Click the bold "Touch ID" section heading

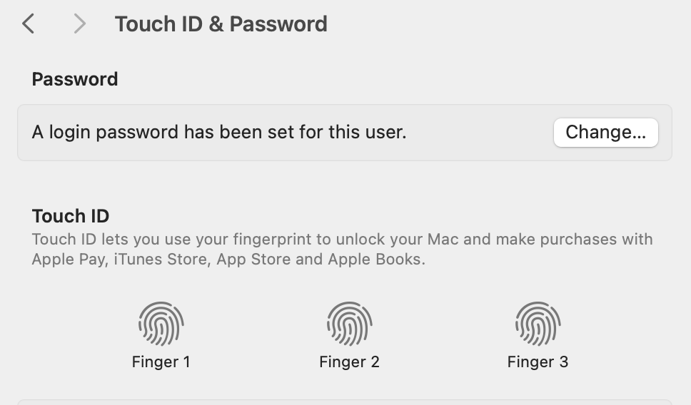[x=71, y=216]
